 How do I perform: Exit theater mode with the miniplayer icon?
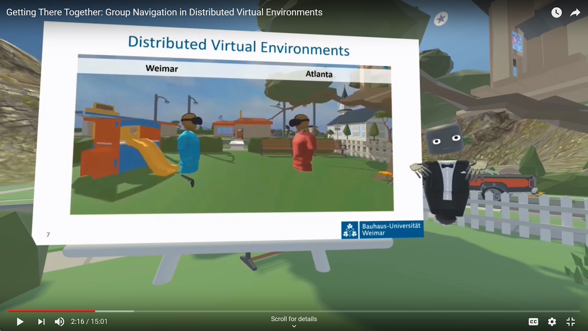pyautogui.click(x=570, y=321)
